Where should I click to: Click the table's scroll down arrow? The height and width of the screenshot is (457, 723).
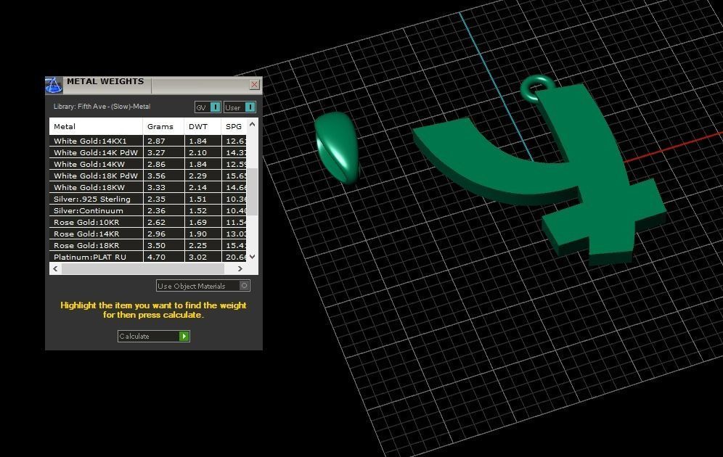click(x=252, y=257)
